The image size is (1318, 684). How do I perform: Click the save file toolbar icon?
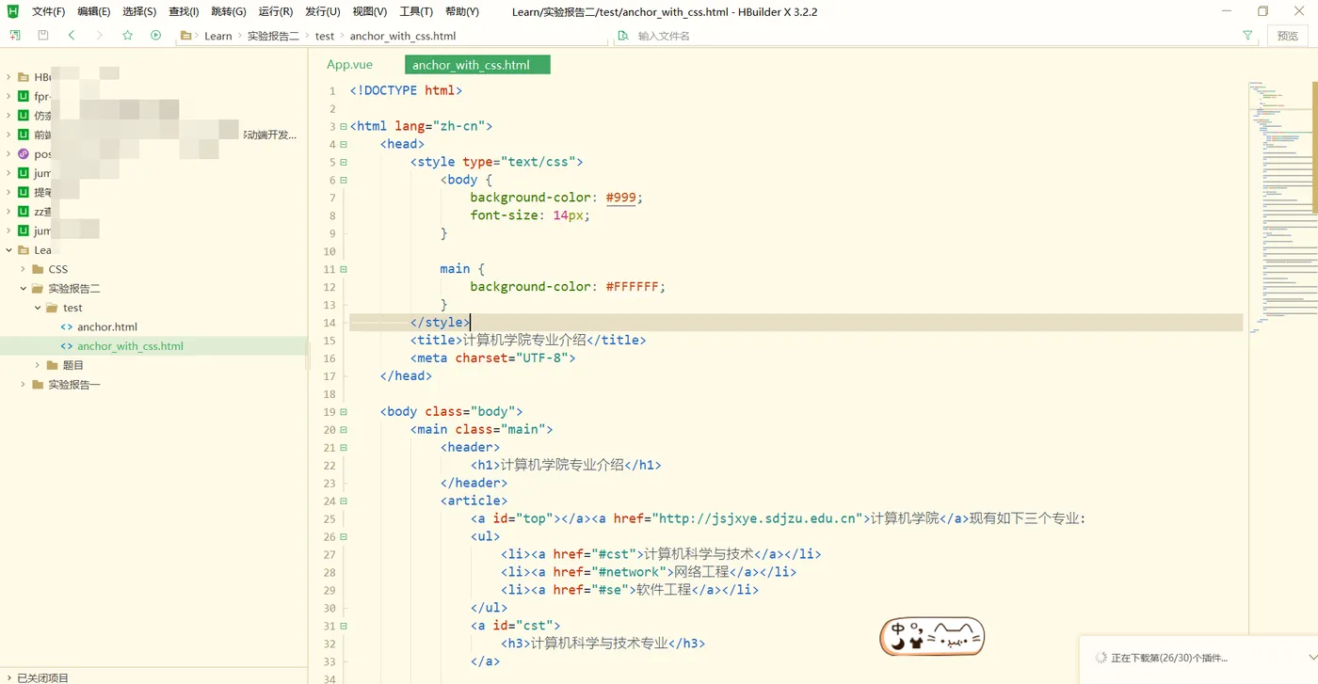tap(43, 36)
